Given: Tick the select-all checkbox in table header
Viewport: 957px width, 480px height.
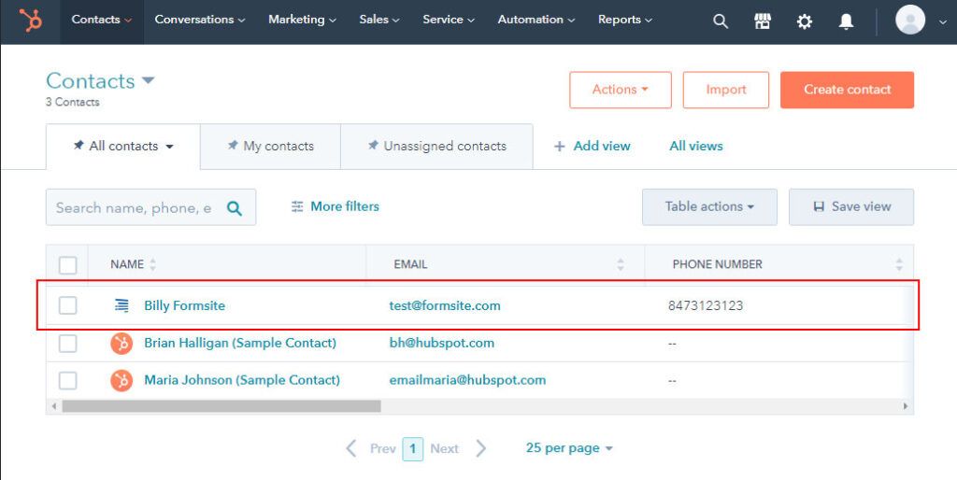Looking at the screenshot, I should (67, 265).
